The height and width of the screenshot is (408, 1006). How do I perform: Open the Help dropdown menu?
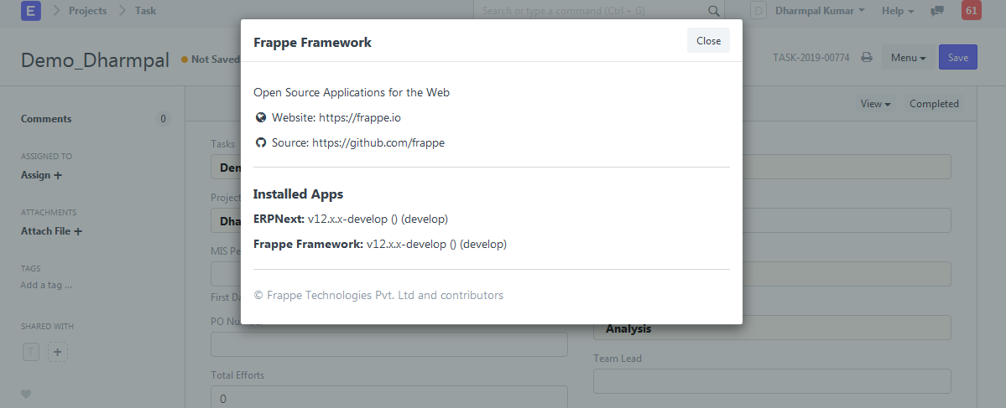click(897, 11)
